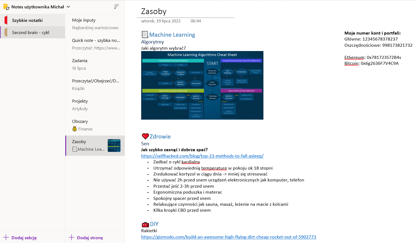416x243 pixels.
Task: Click the red toolbox icon next to DIY
Action: coord(145,224)
